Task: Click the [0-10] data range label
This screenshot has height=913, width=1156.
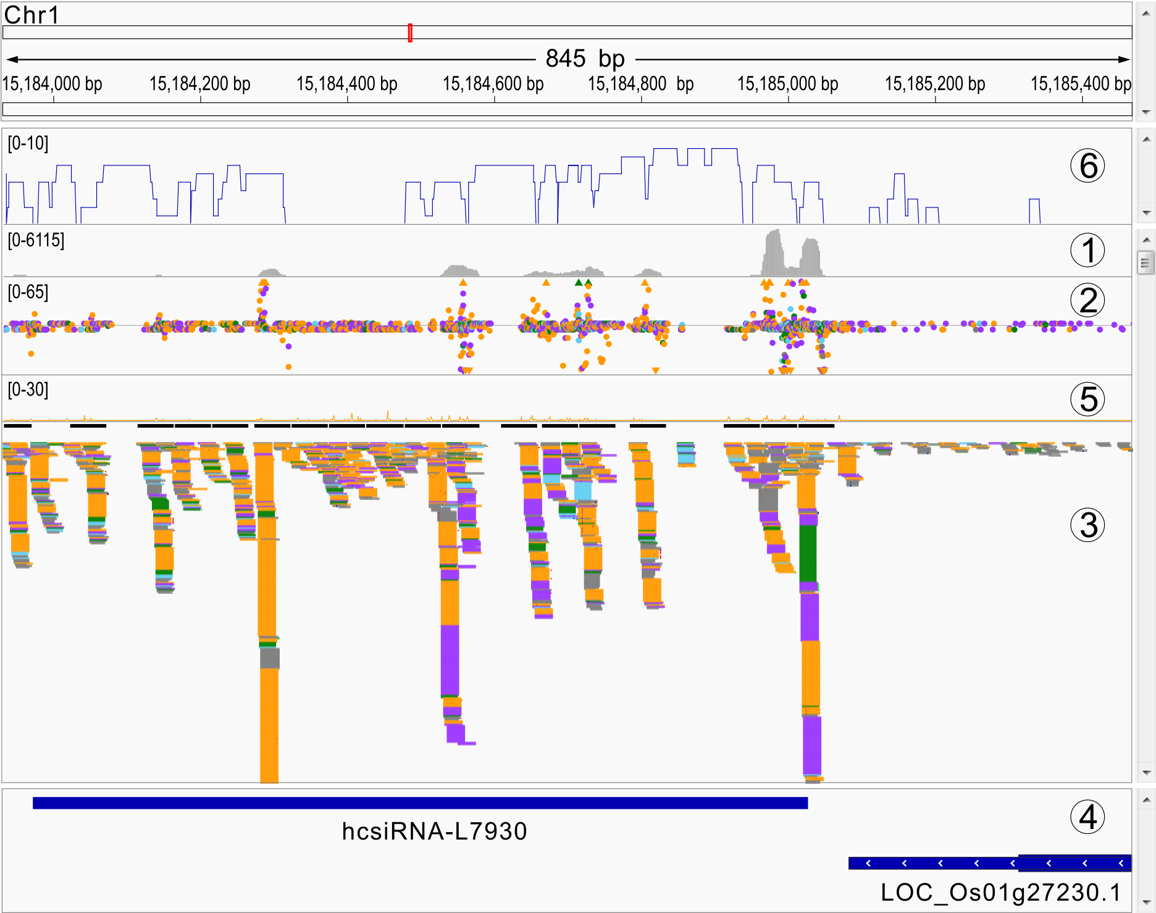Action: (28, 143)
